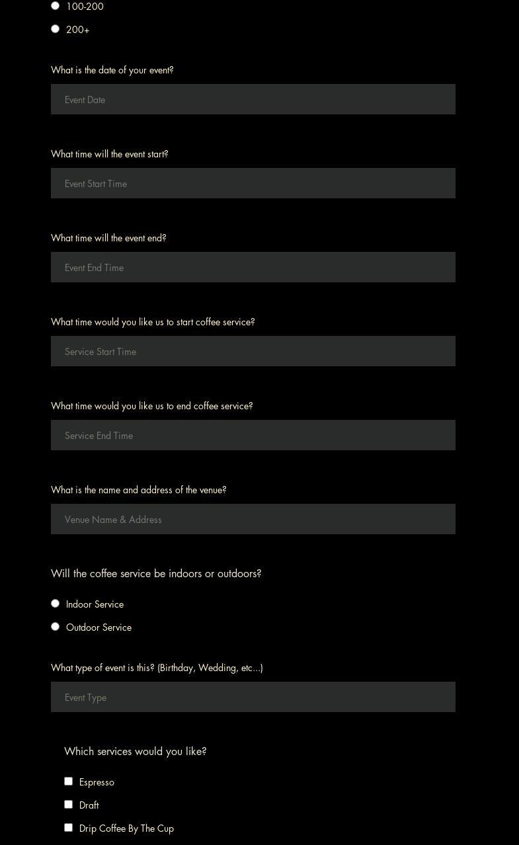
Task: Choose the Outdoor Service option
Action: [56, 627]
